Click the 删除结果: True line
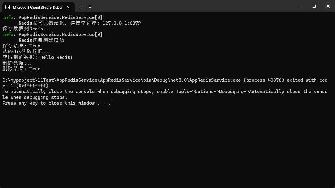The width and height of the screenshot is (335, 188). (x=21, y=69)
